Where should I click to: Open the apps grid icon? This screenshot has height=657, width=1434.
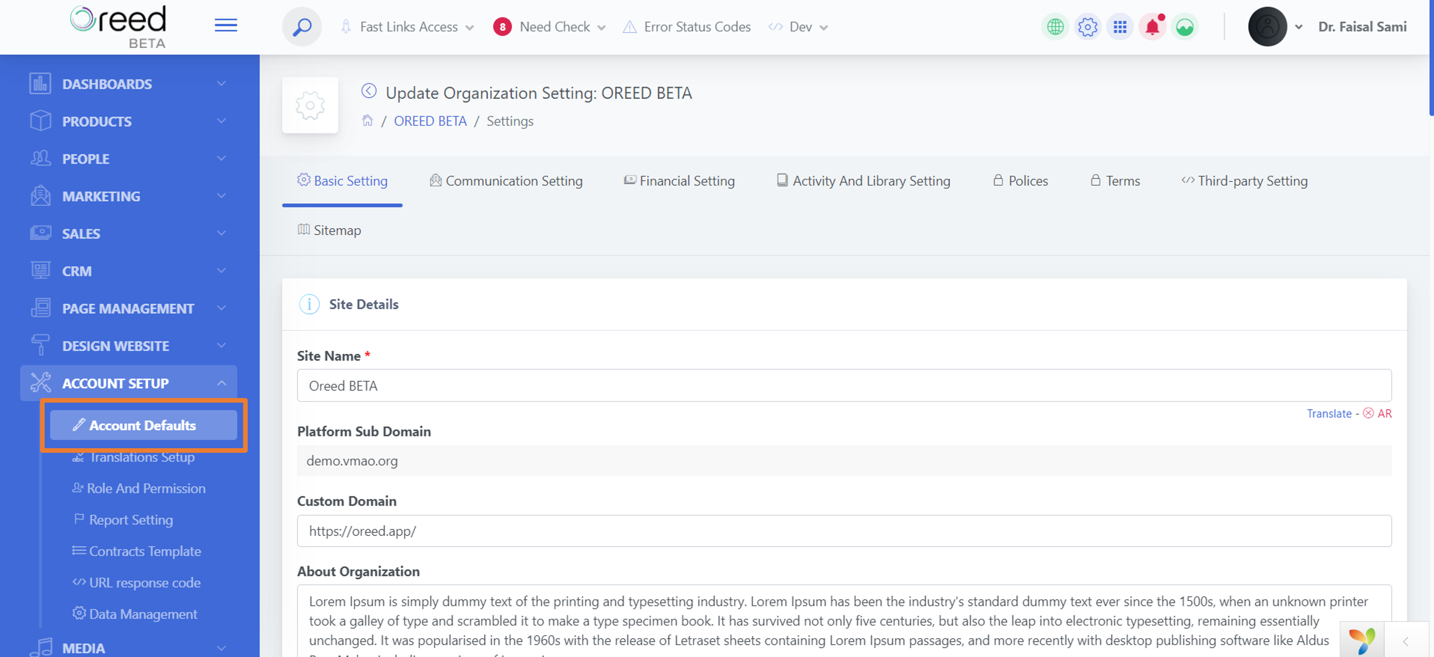(1119, 27)
